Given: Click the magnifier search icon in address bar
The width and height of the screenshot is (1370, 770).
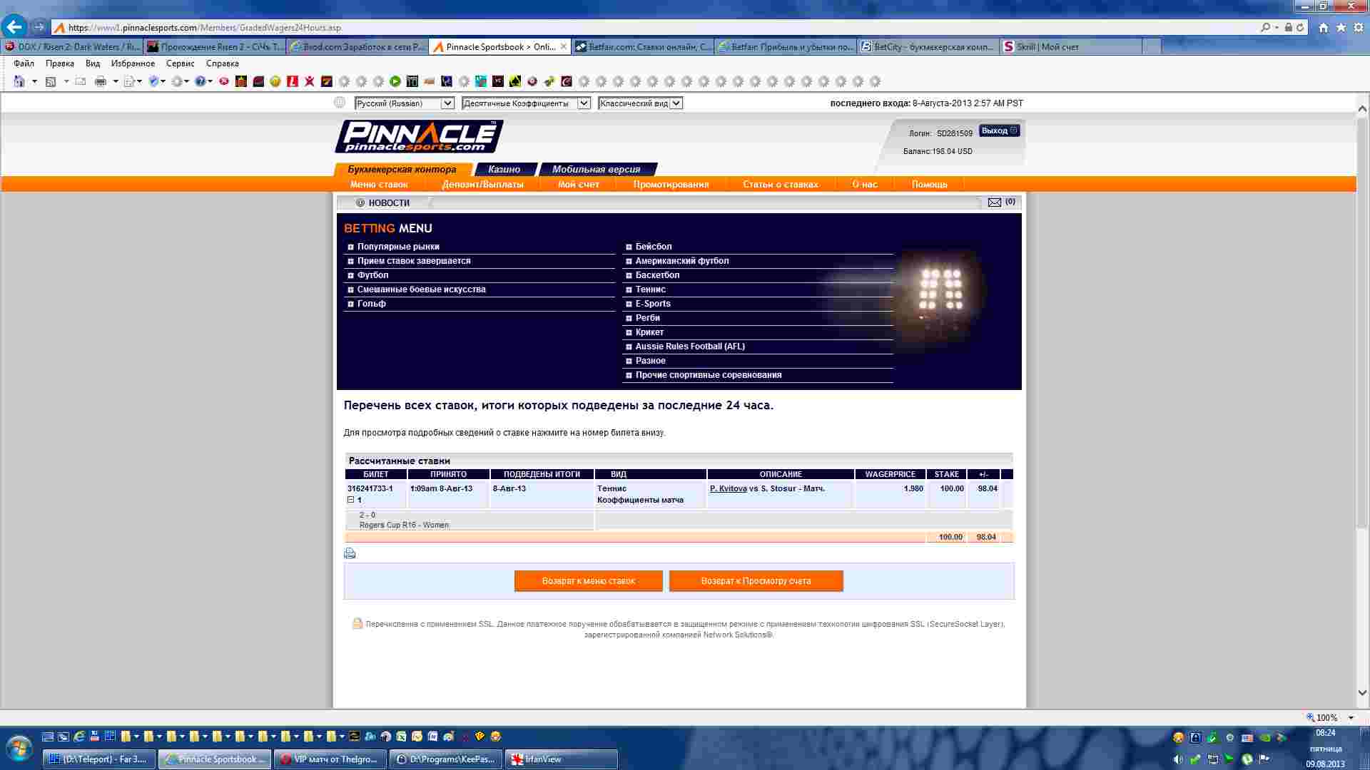Looking at the screenshot, I should tap(1266, 27).
